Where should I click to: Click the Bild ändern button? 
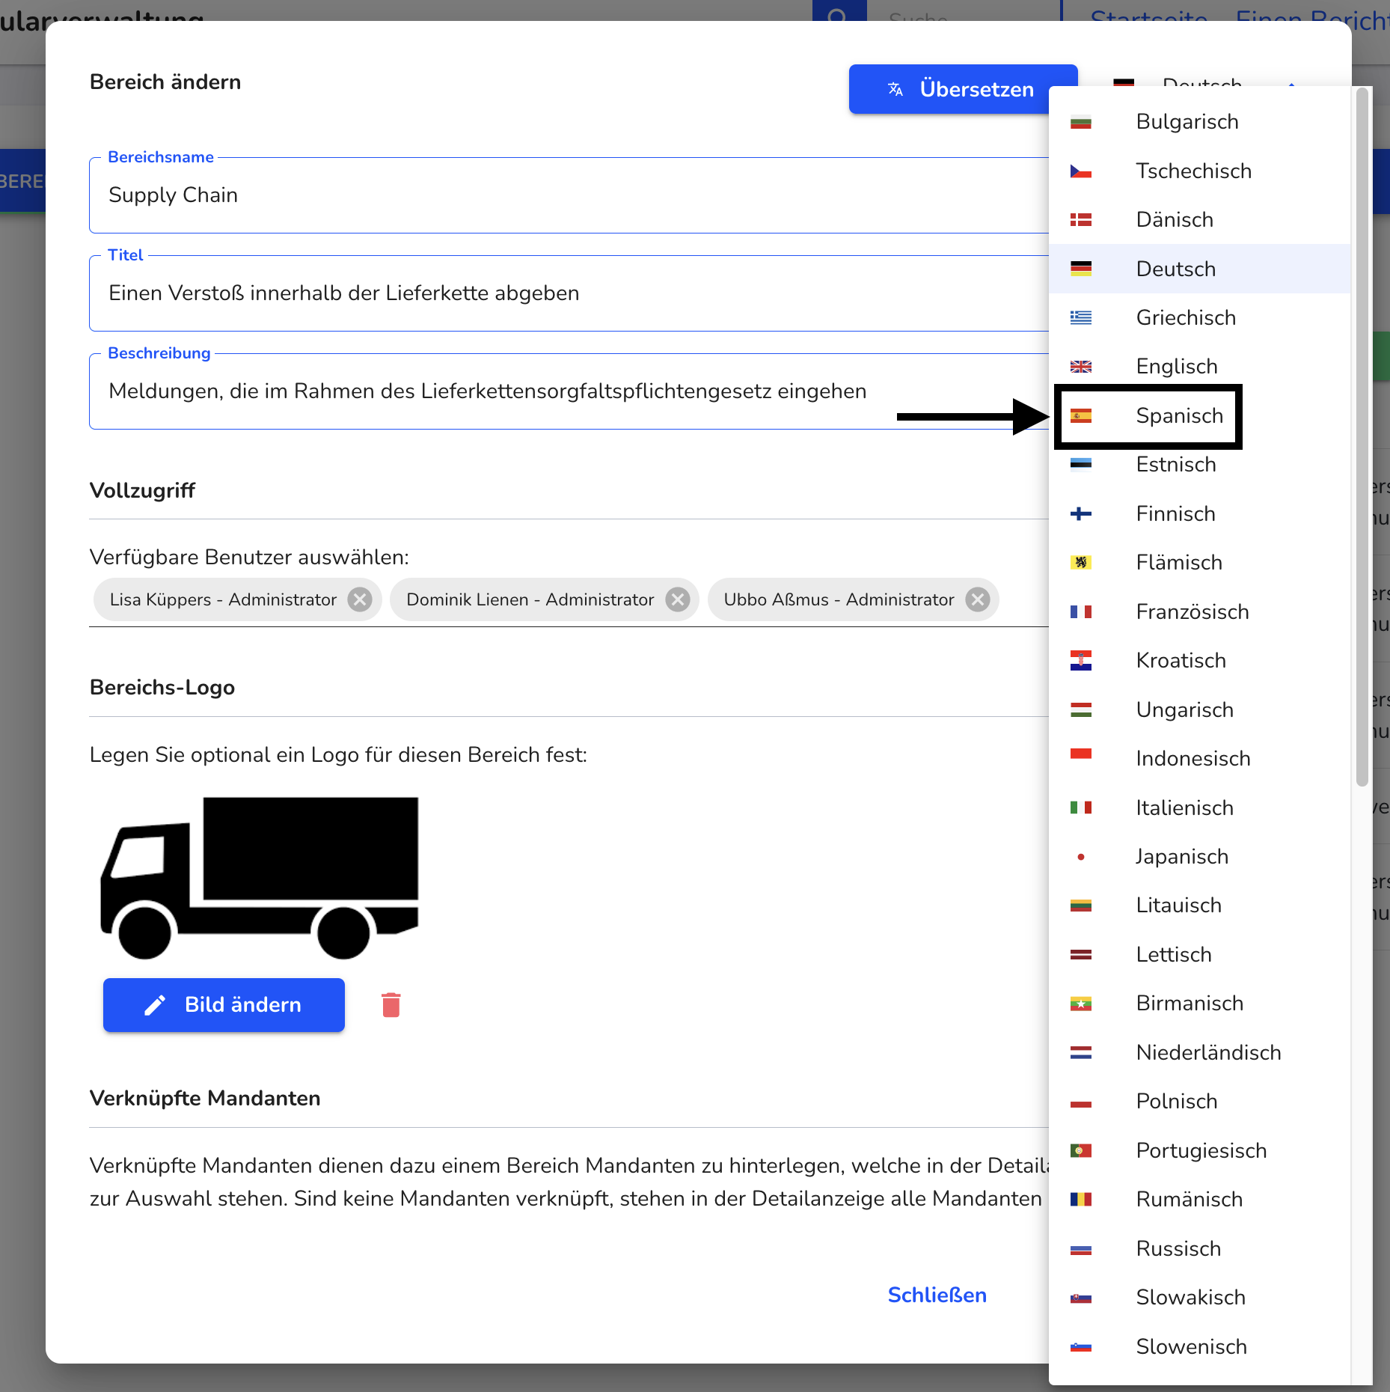224,1004
